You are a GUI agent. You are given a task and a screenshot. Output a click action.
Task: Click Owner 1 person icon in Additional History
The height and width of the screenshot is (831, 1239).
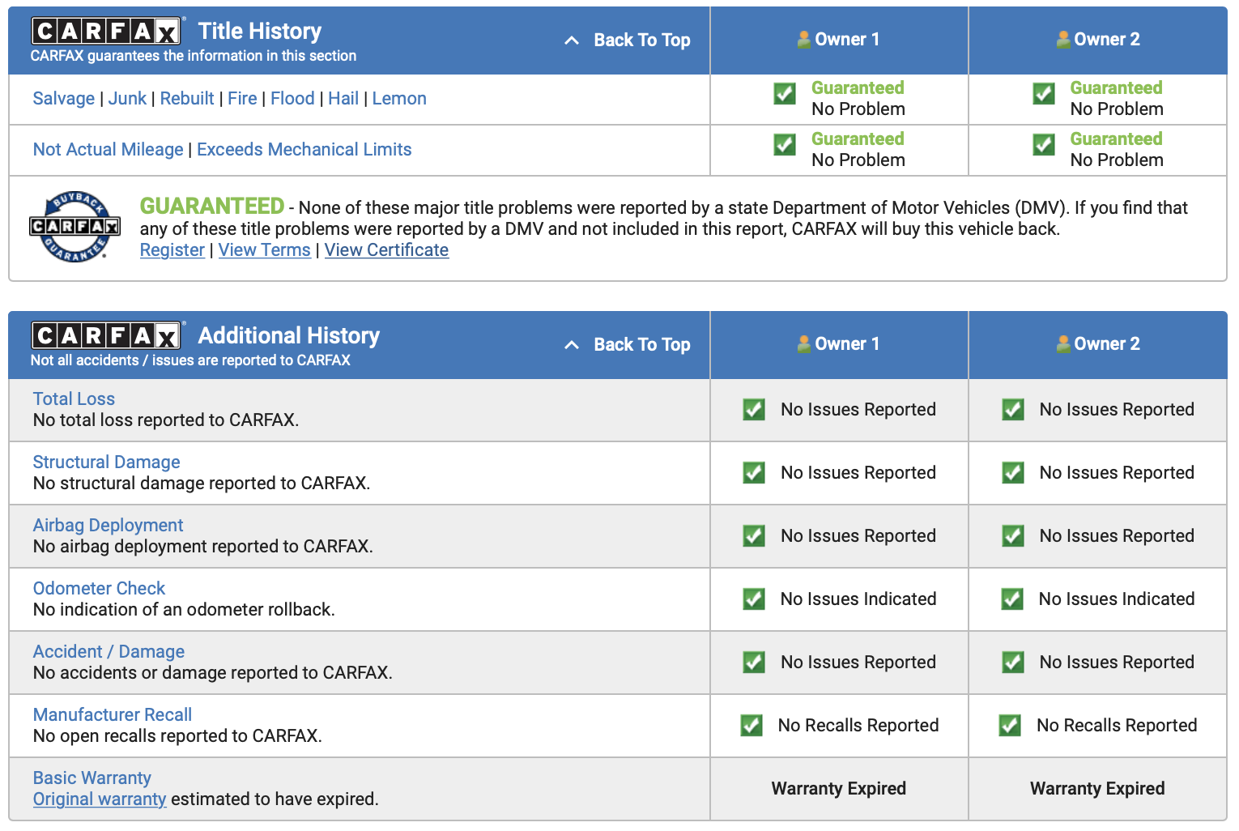click(x=804, y=343)
